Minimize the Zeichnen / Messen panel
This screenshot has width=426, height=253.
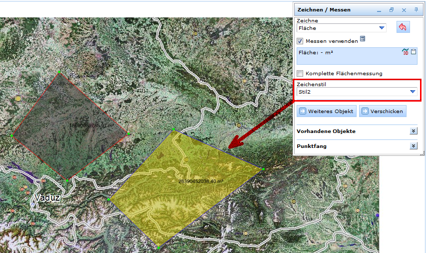[x=380, y=9]
